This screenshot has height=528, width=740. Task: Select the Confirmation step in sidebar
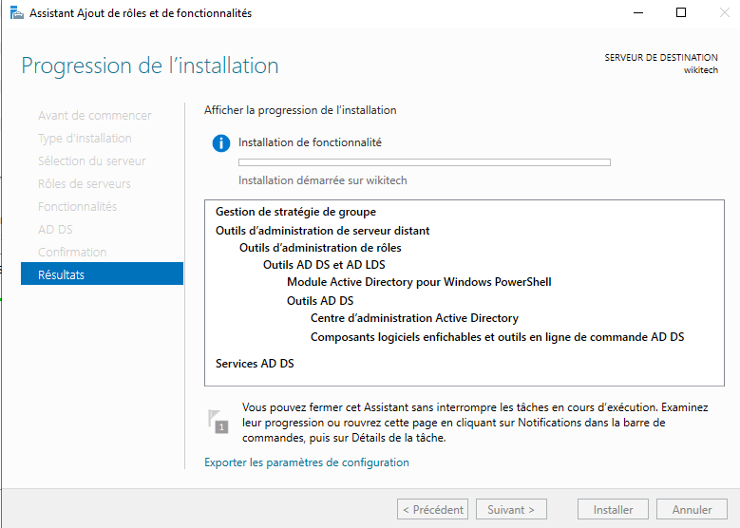[x=72, y=252]
